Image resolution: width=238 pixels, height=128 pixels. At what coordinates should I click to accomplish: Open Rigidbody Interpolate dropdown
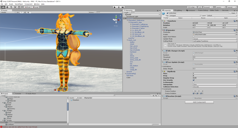click(215, 85)
